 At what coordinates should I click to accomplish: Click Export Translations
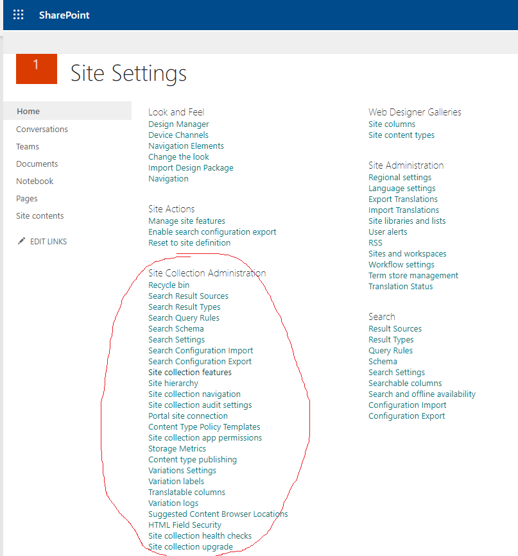pyautogui.click(x=403, y=199)
